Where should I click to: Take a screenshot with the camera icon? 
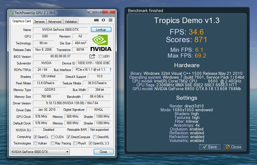tap(96, 20)
